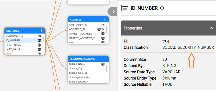Click the CUSTOMER table scrollbar
Viewport: 216px width, 91px height.
43,39
